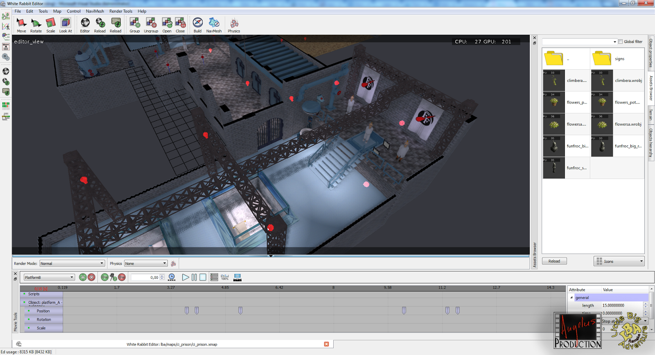Toggle the Scripts track green marker
Screen dimensions: 655x355
pos(24,294)
